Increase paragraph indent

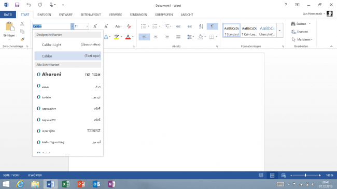point(190,26)
